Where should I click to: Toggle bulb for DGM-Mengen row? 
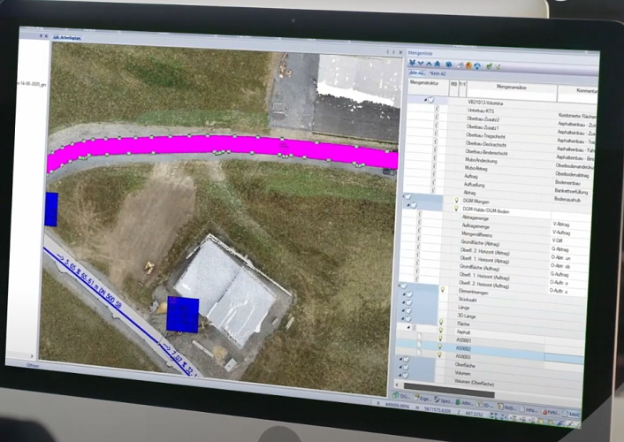(x=456, y=201)
